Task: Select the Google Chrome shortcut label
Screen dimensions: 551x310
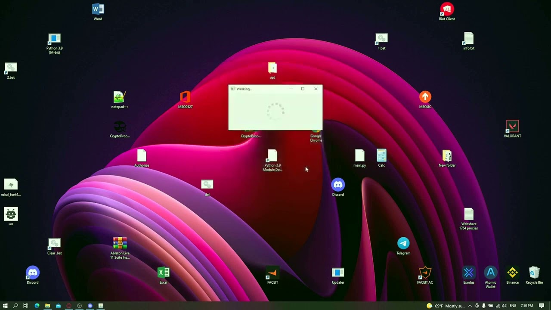Action: pos(316,138)
